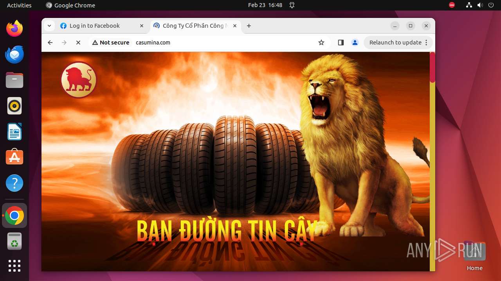Image resolution: width=501 pixels, height=281 pixels.
Task: Open the Home folder on the desktop
Action: (x=474, y=256)
